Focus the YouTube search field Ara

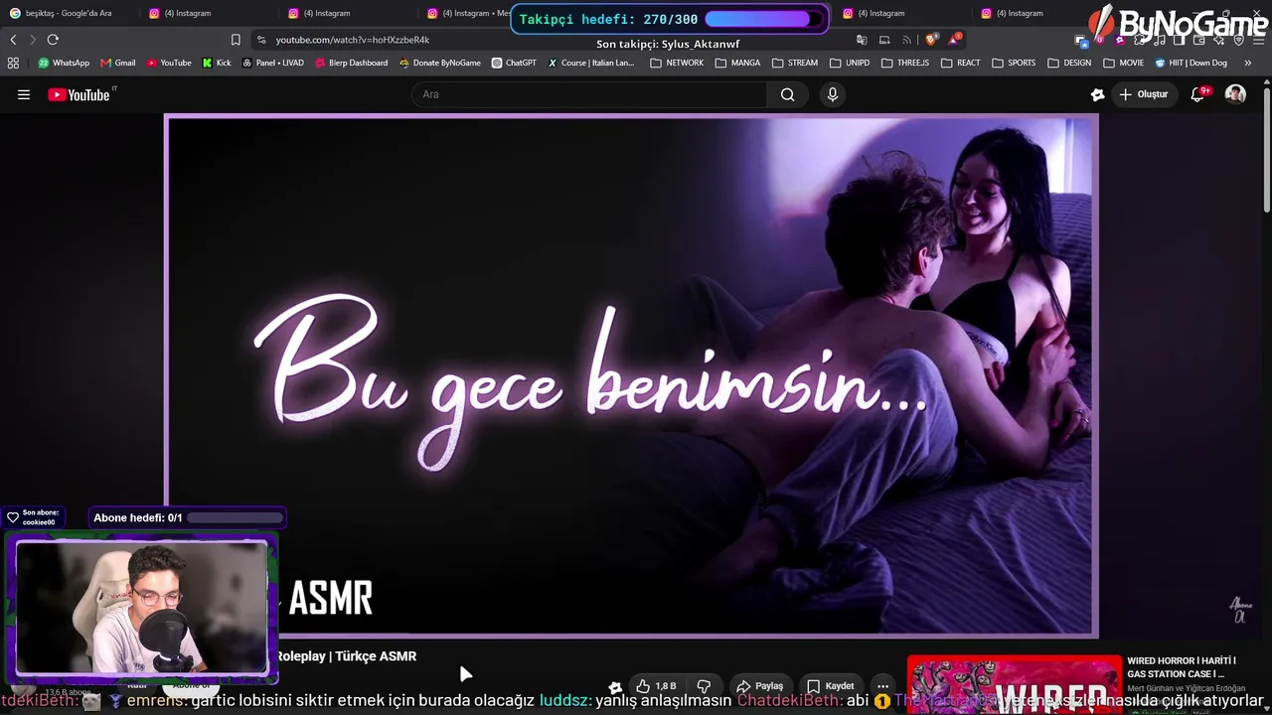(x=589, y=94)
